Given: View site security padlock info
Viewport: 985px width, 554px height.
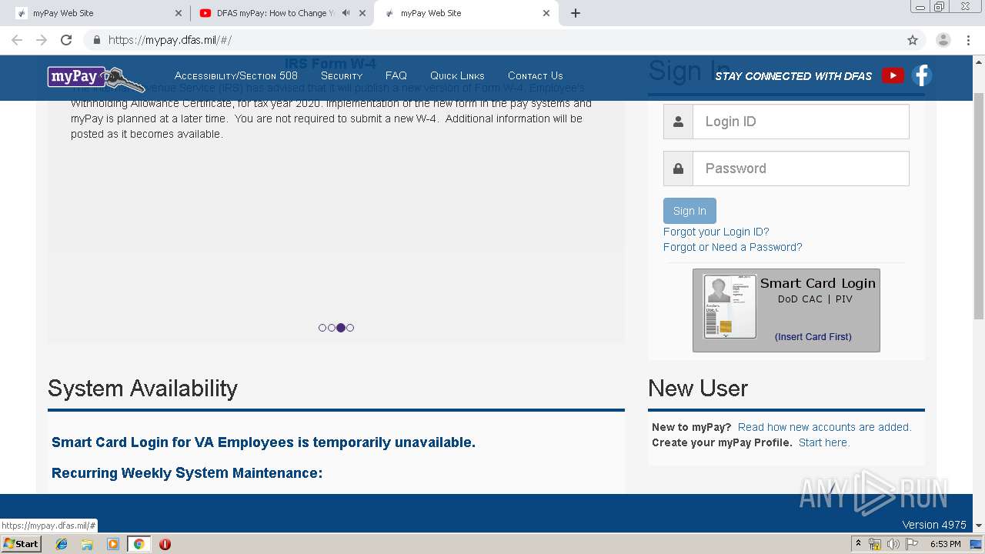Looking at the screenshot, I should point(96,40).
